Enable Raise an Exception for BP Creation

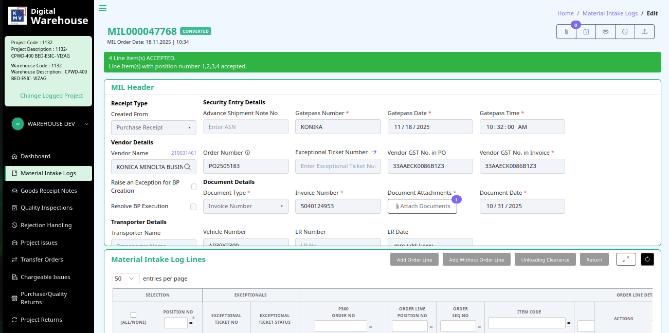point(194,187)
